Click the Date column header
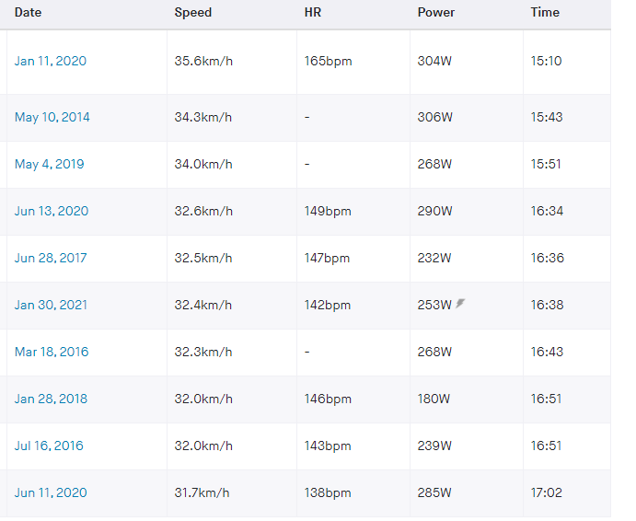This screenshot has width=636, height=521. coord(28,13)
